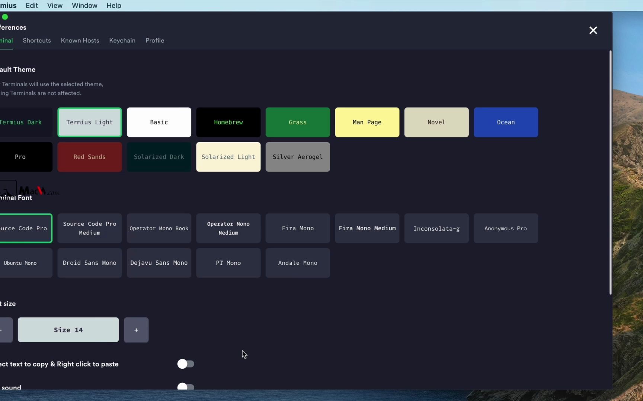Image resolution: width=643 pixels, height=401 pixels.
Task: Select Fira Mono Medium font
Action: click(x=367, y=228)
